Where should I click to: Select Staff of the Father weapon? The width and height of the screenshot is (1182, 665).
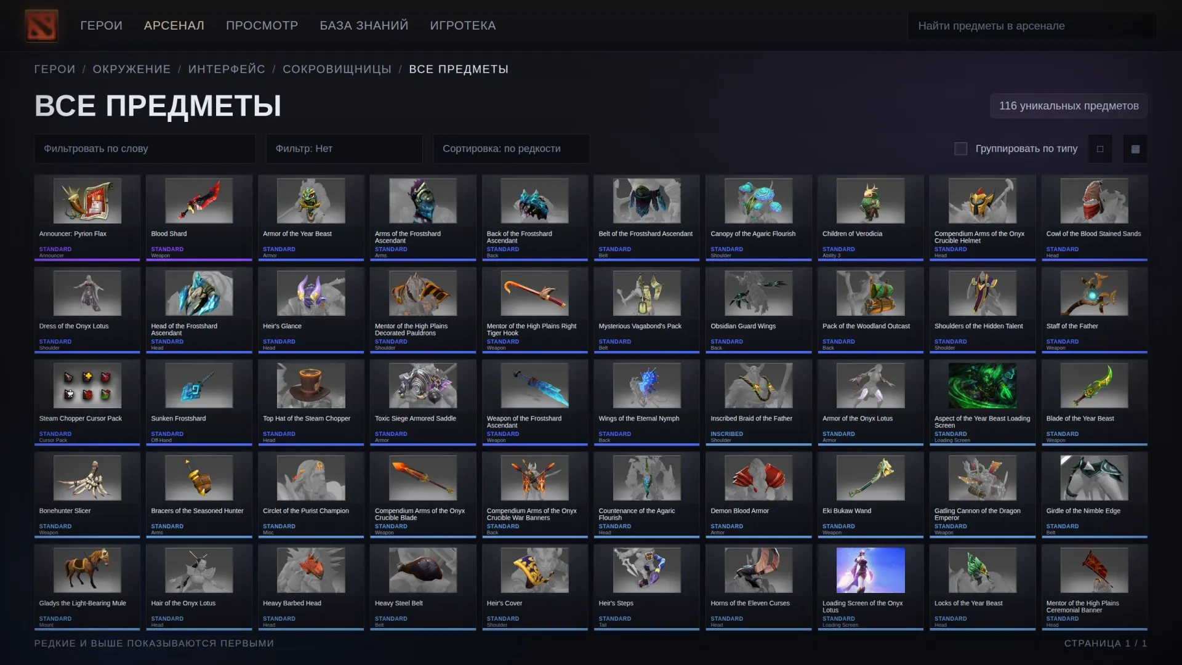click(x=1095, y=310)
